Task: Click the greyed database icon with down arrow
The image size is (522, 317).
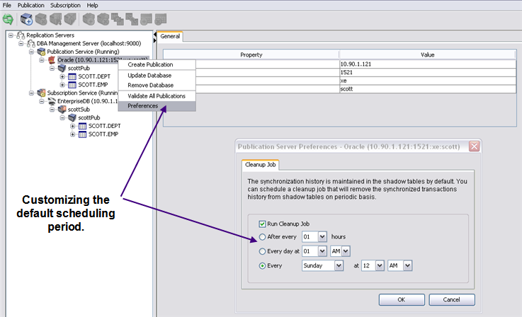Action: [x=55, y=19]
